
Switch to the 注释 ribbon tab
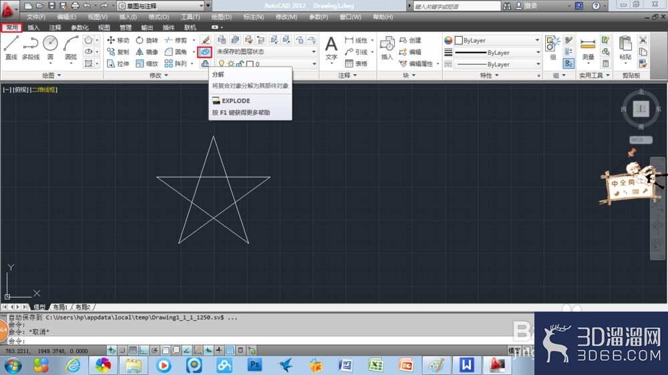(55, 27)
